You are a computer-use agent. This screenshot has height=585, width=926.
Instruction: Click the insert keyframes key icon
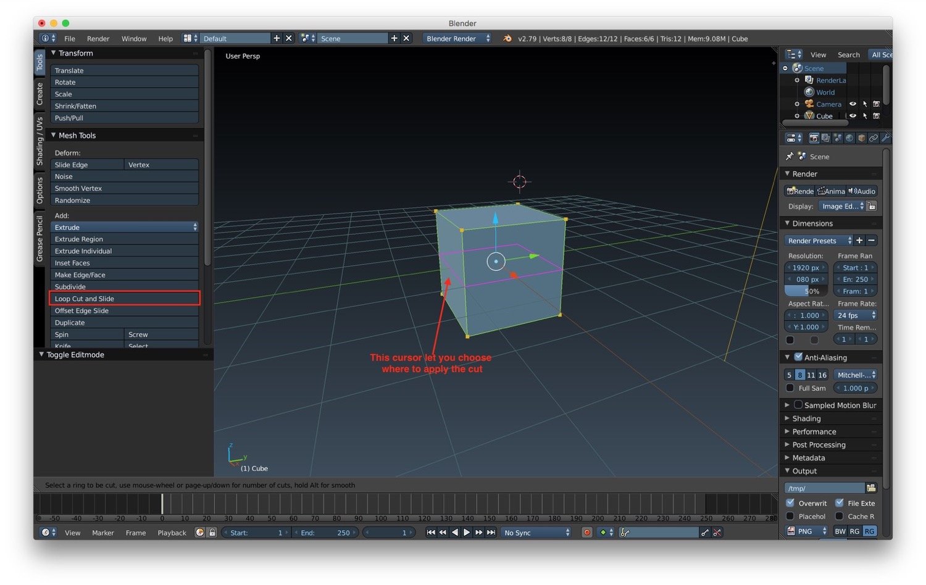[705, 533]
